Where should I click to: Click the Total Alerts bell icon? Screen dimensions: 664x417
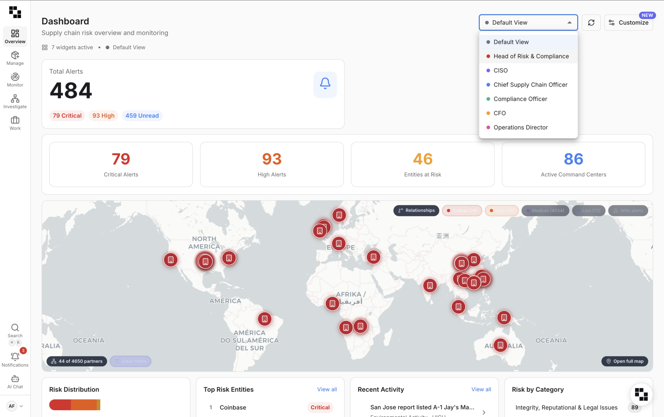[325, 85]
